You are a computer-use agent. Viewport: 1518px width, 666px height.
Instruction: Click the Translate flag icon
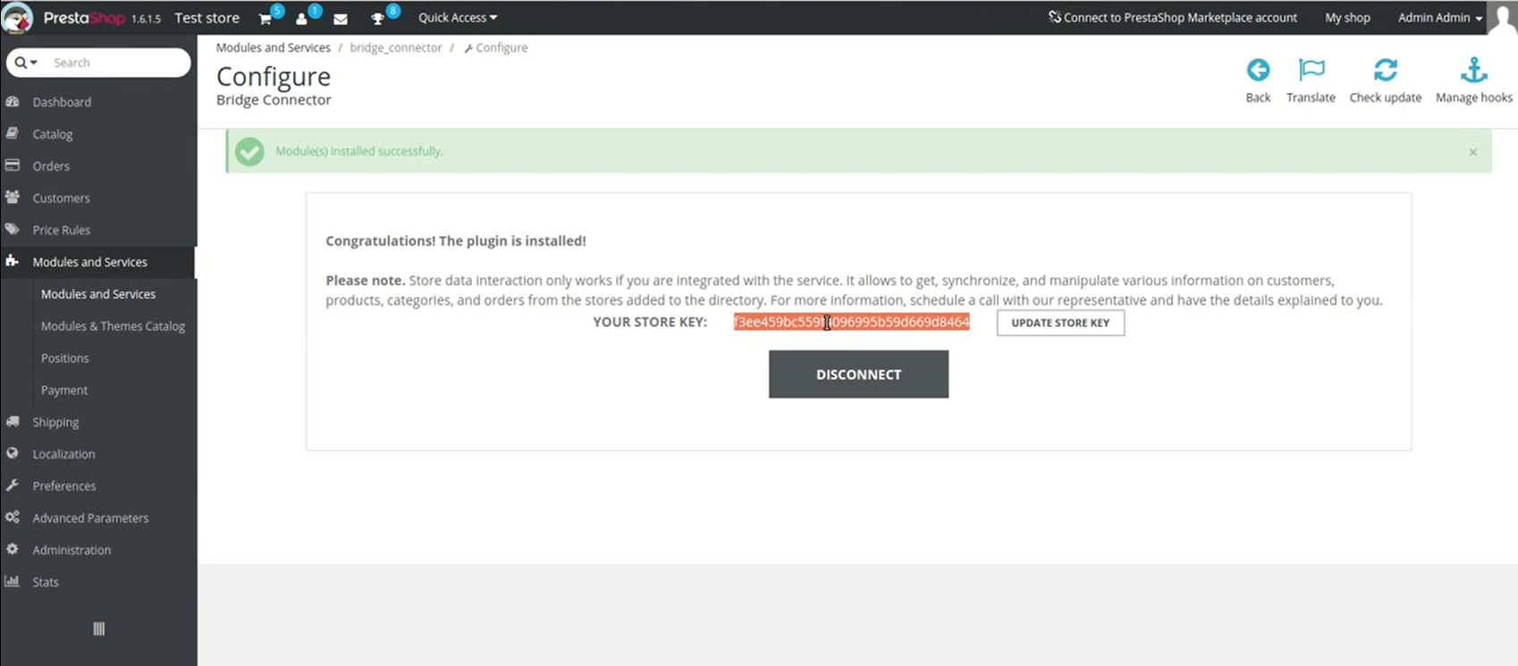1311,71
